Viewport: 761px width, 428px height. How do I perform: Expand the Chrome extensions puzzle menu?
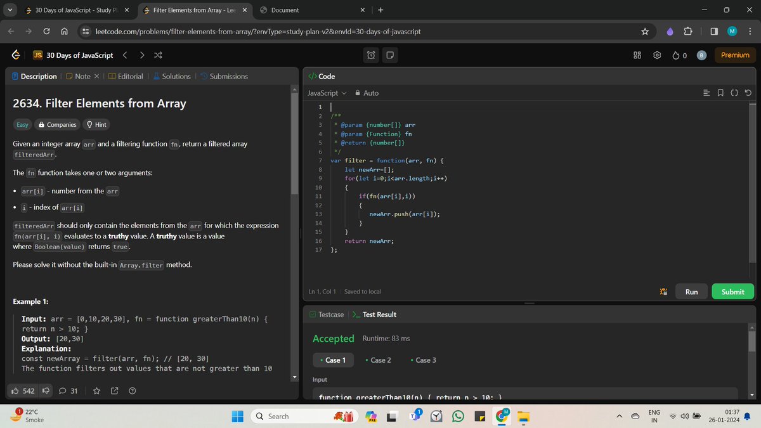coord(689,31)
